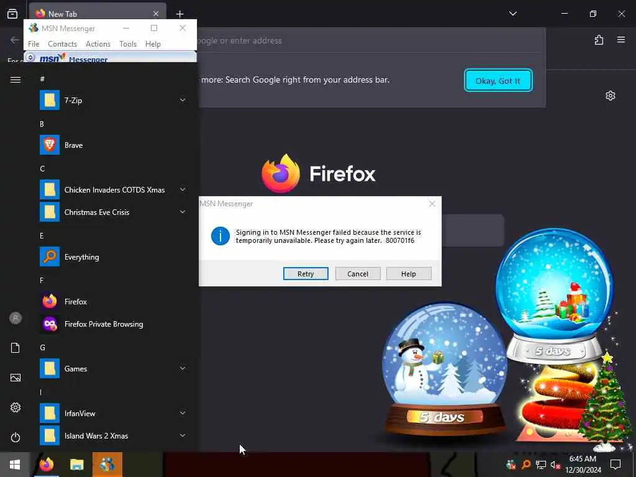The image size is (636, 477).
Task: Open File Explorer from the taskbar
Action: (x=76, y=465)
